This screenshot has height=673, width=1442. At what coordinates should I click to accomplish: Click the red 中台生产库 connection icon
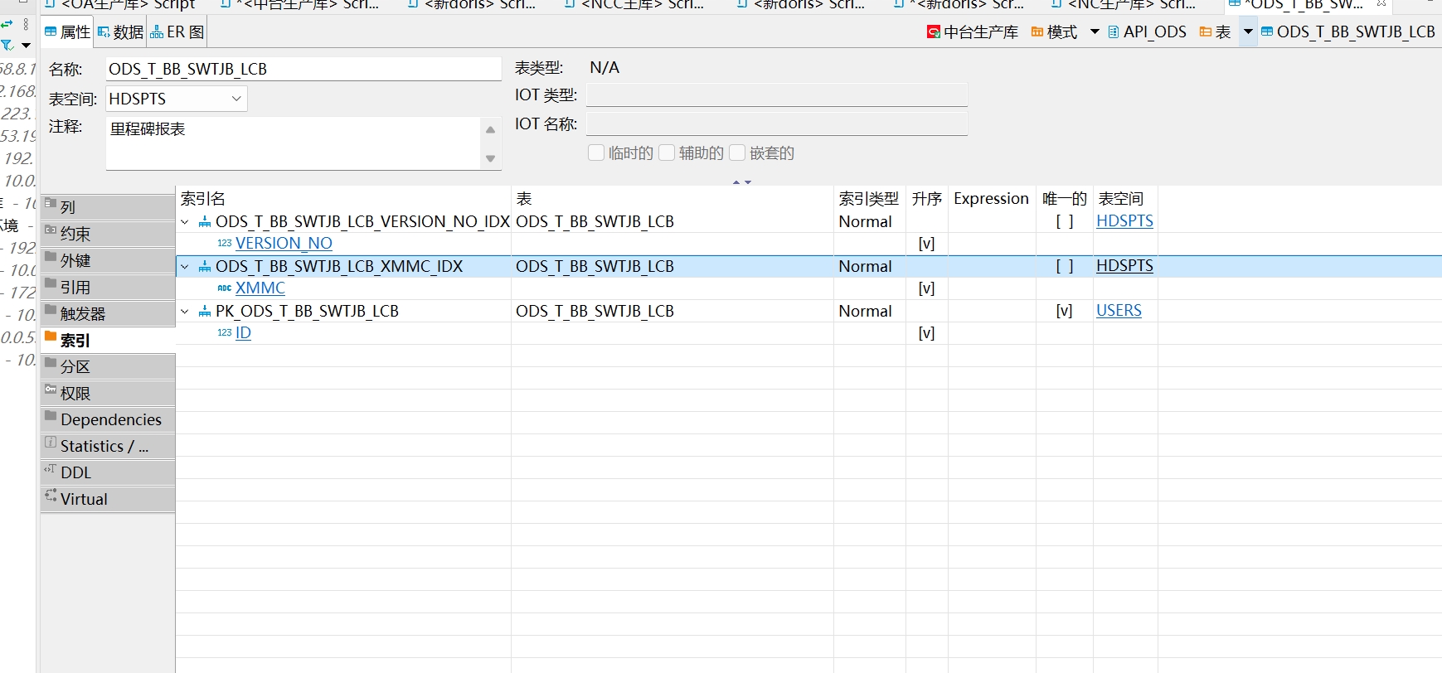click(934, 32)
